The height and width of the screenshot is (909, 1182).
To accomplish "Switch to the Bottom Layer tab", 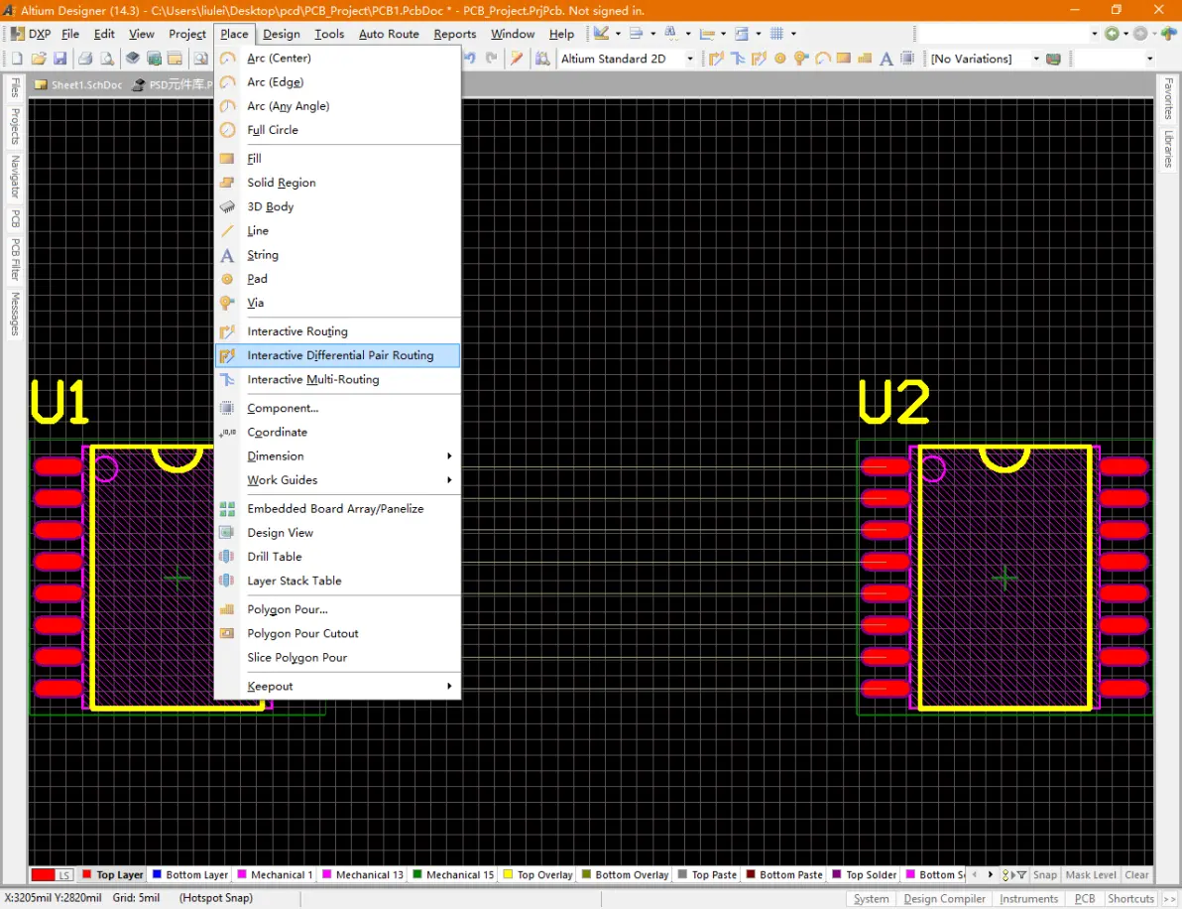I will (190, 875).
